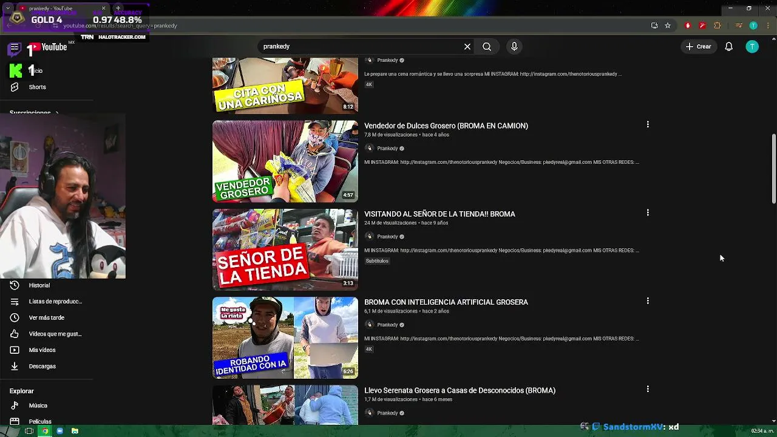Open options for Llevo Serenata Grosera video
The image size is (777, 437).
[x=648, y=389]
